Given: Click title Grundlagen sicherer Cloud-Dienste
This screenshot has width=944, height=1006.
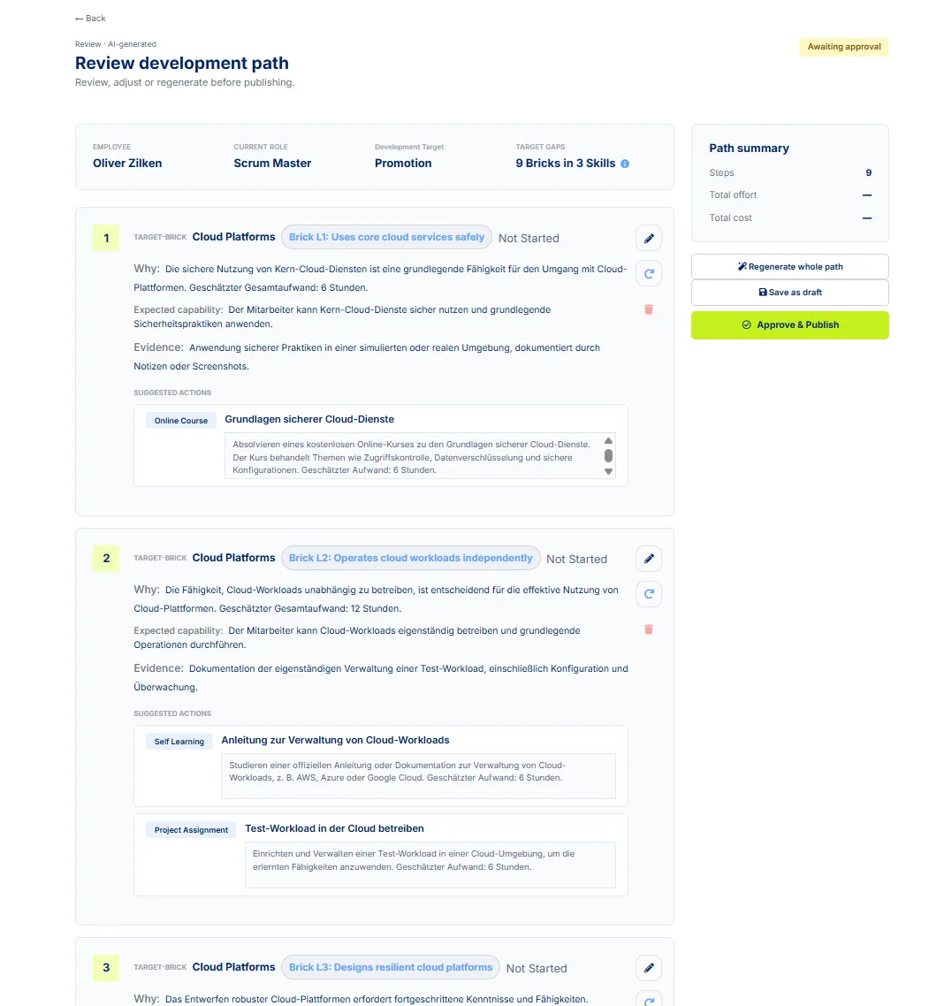Looking at the screenshot, I should (309, 419).
